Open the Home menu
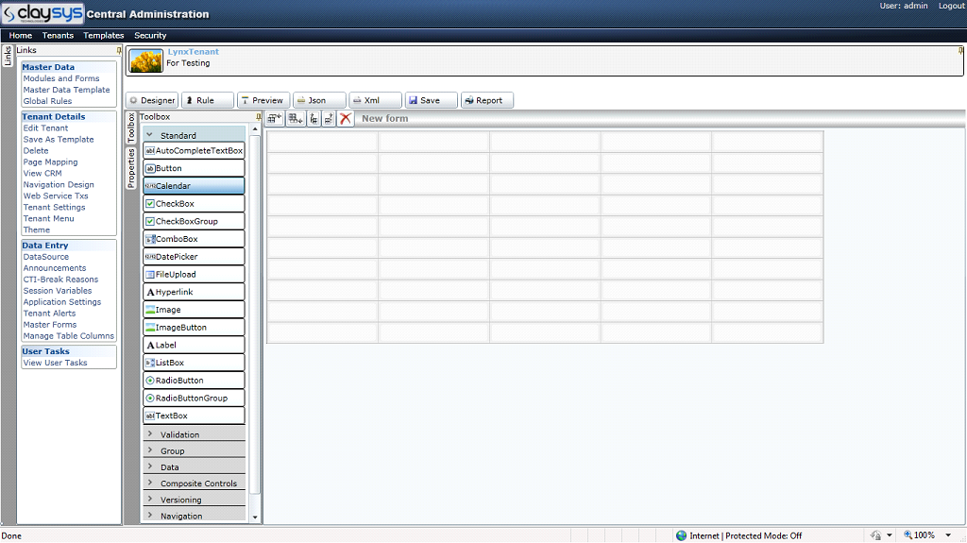The width and height of the screenshot is (967, 543). coord(21,35)
